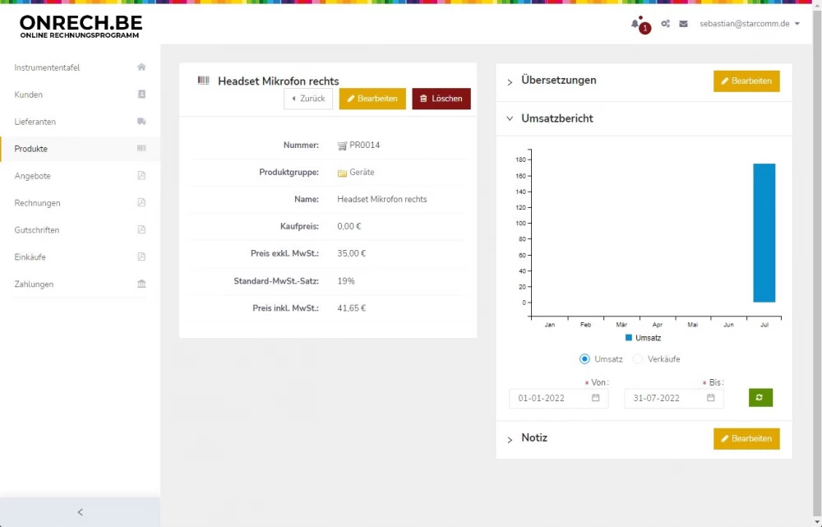Expand the Übersetzungen section
822x527 pixels.
pyautogui.click(x=510, y=81)
